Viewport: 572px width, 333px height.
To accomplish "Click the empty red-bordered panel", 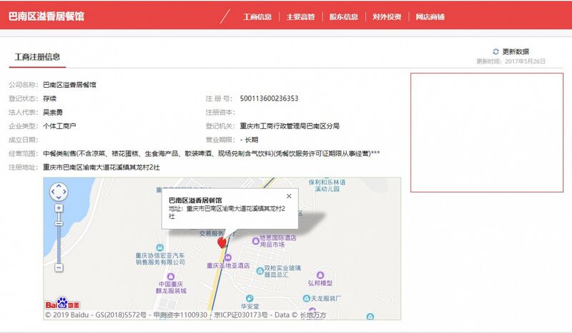I will (x=487, y=133).
